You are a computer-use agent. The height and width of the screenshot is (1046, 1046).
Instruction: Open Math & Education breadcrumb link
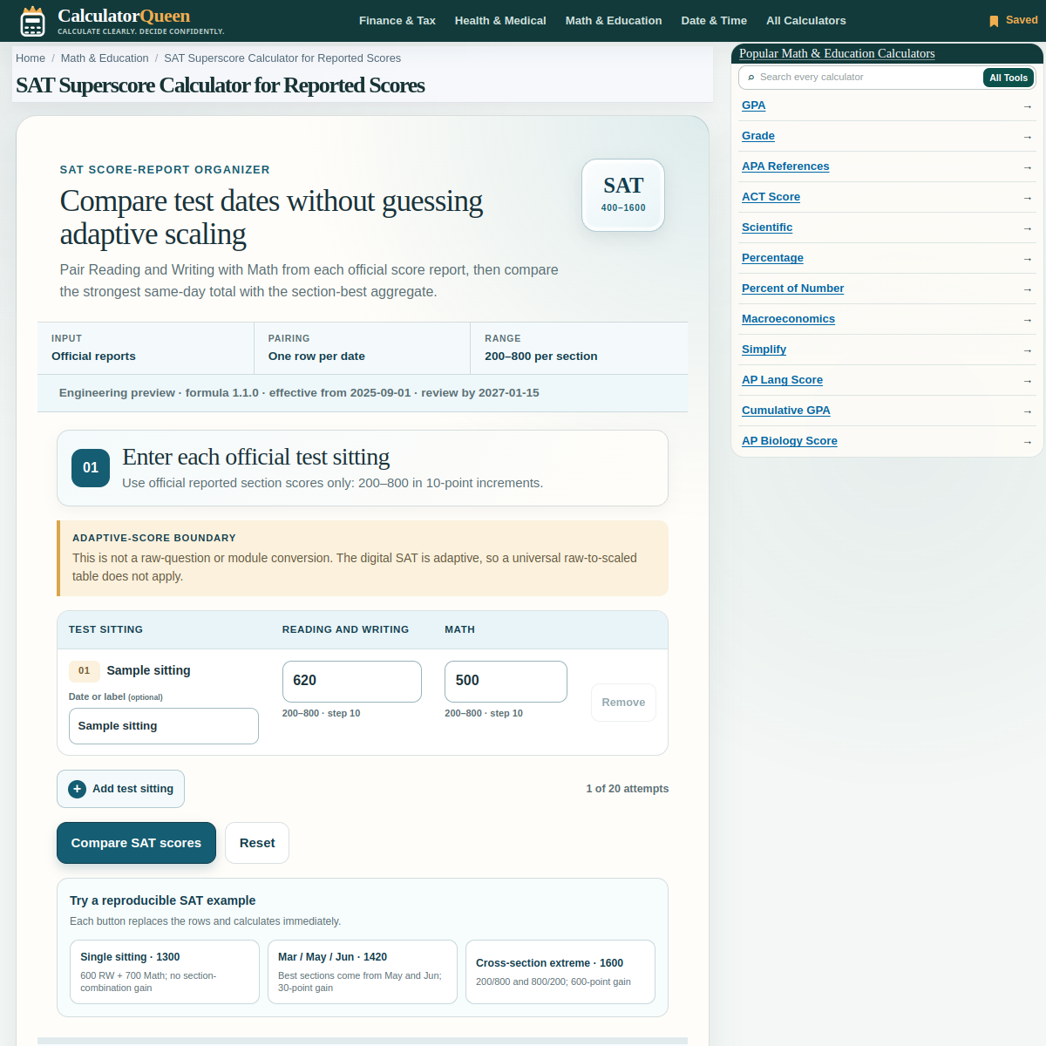105,58
